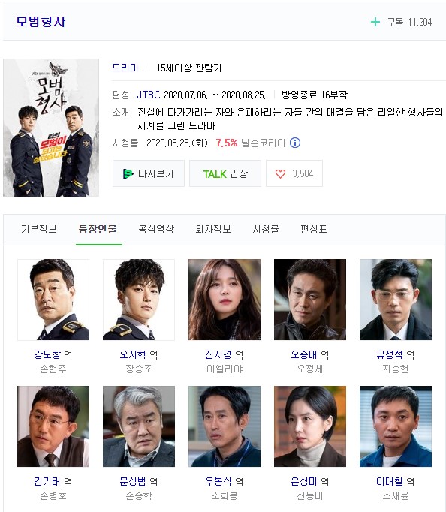Image resolution: width=446 pixels, height=512 pixels.
Task: Open TALK 입장 chat room
Action: tap(225, 173)
